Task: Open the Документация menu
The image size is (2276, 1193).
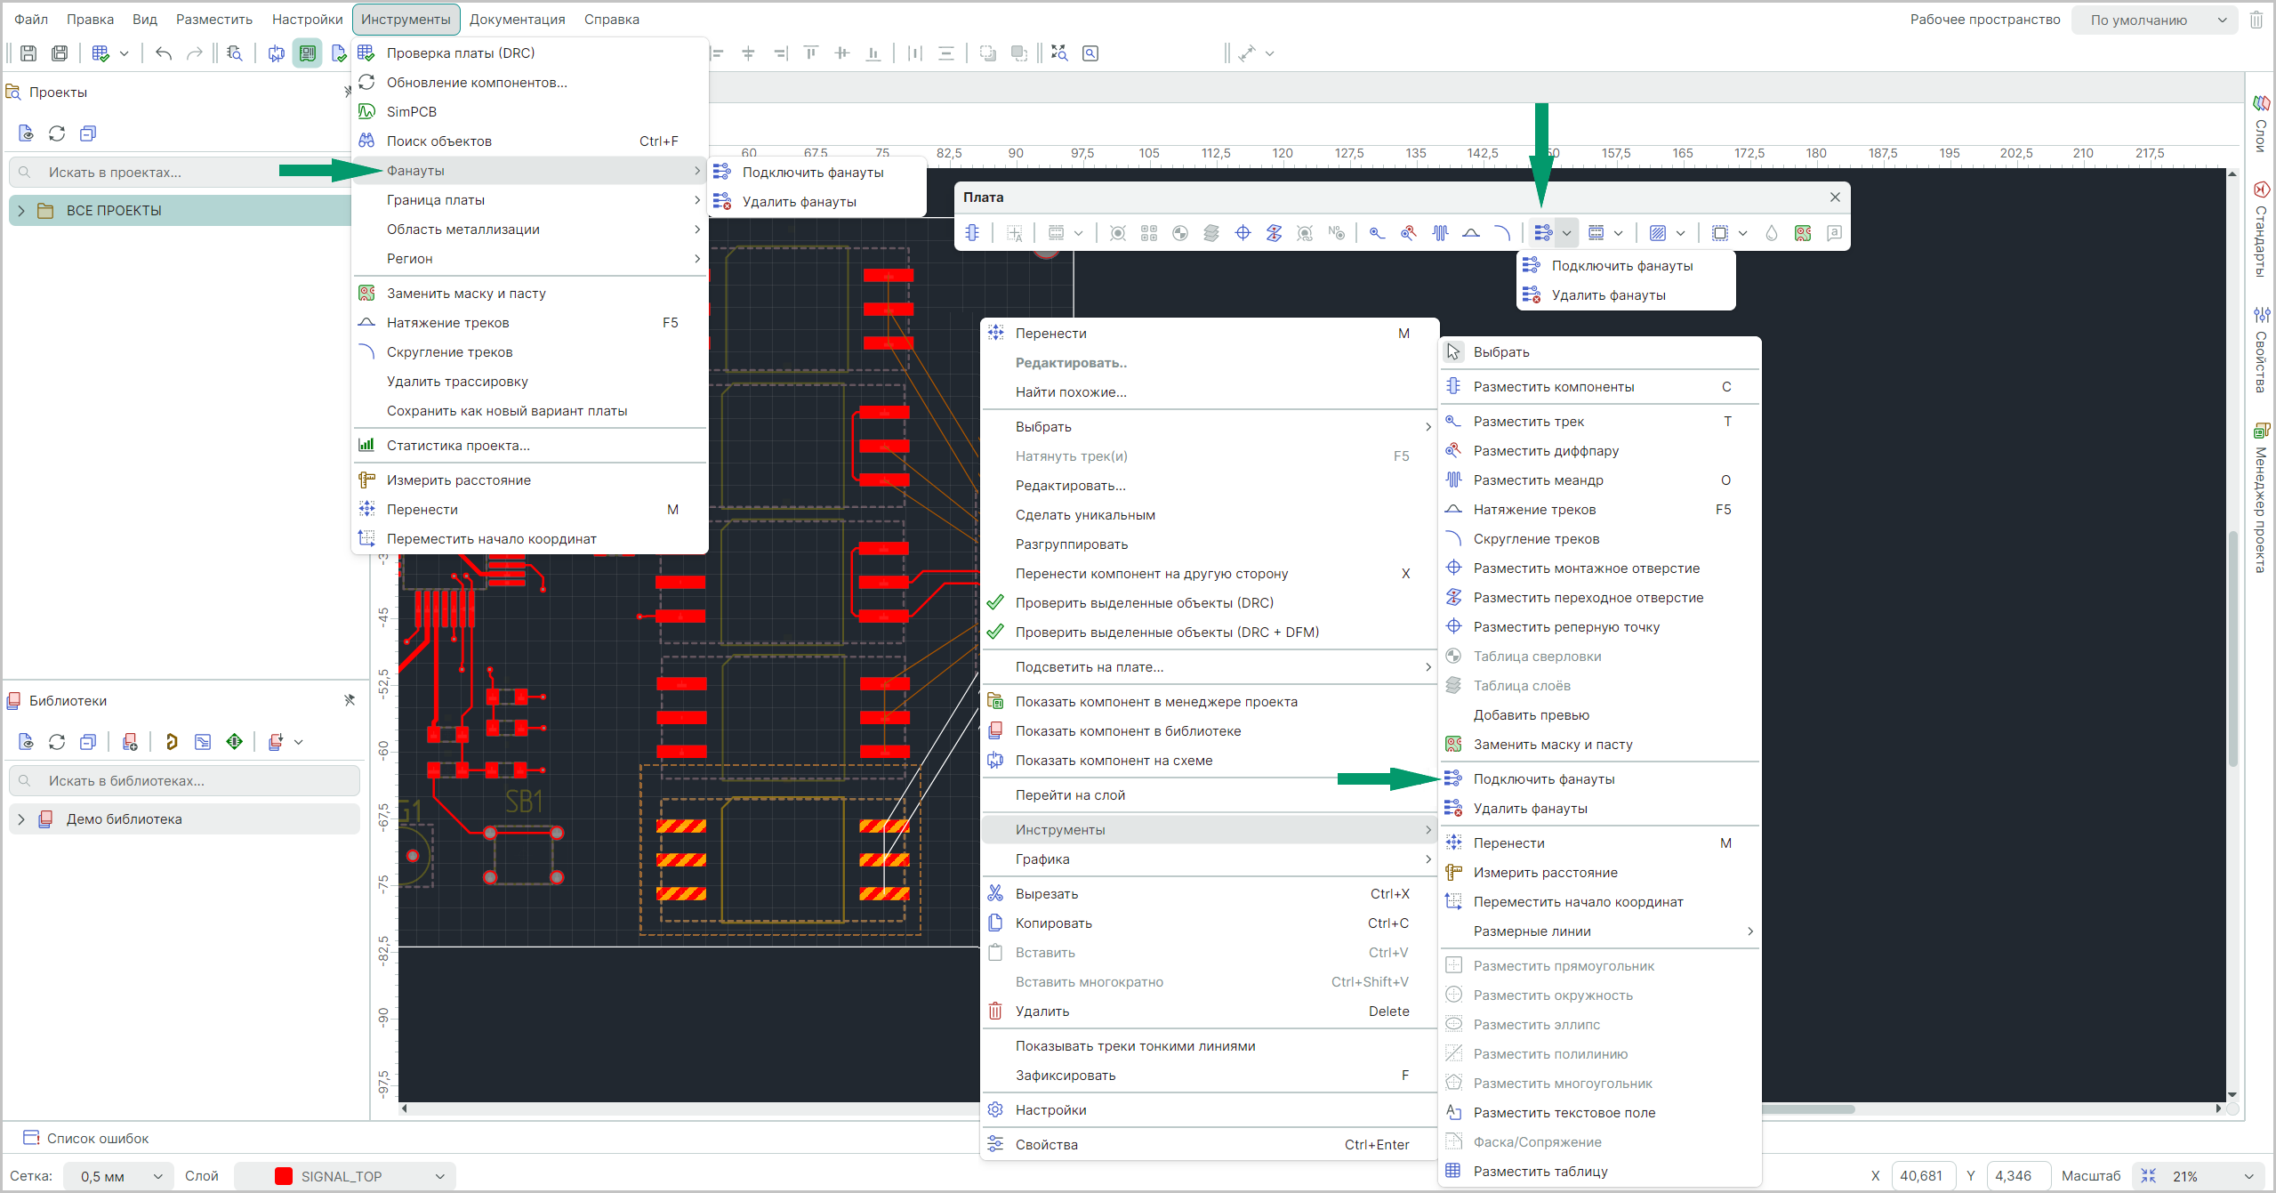Action: tap(517, 19)
